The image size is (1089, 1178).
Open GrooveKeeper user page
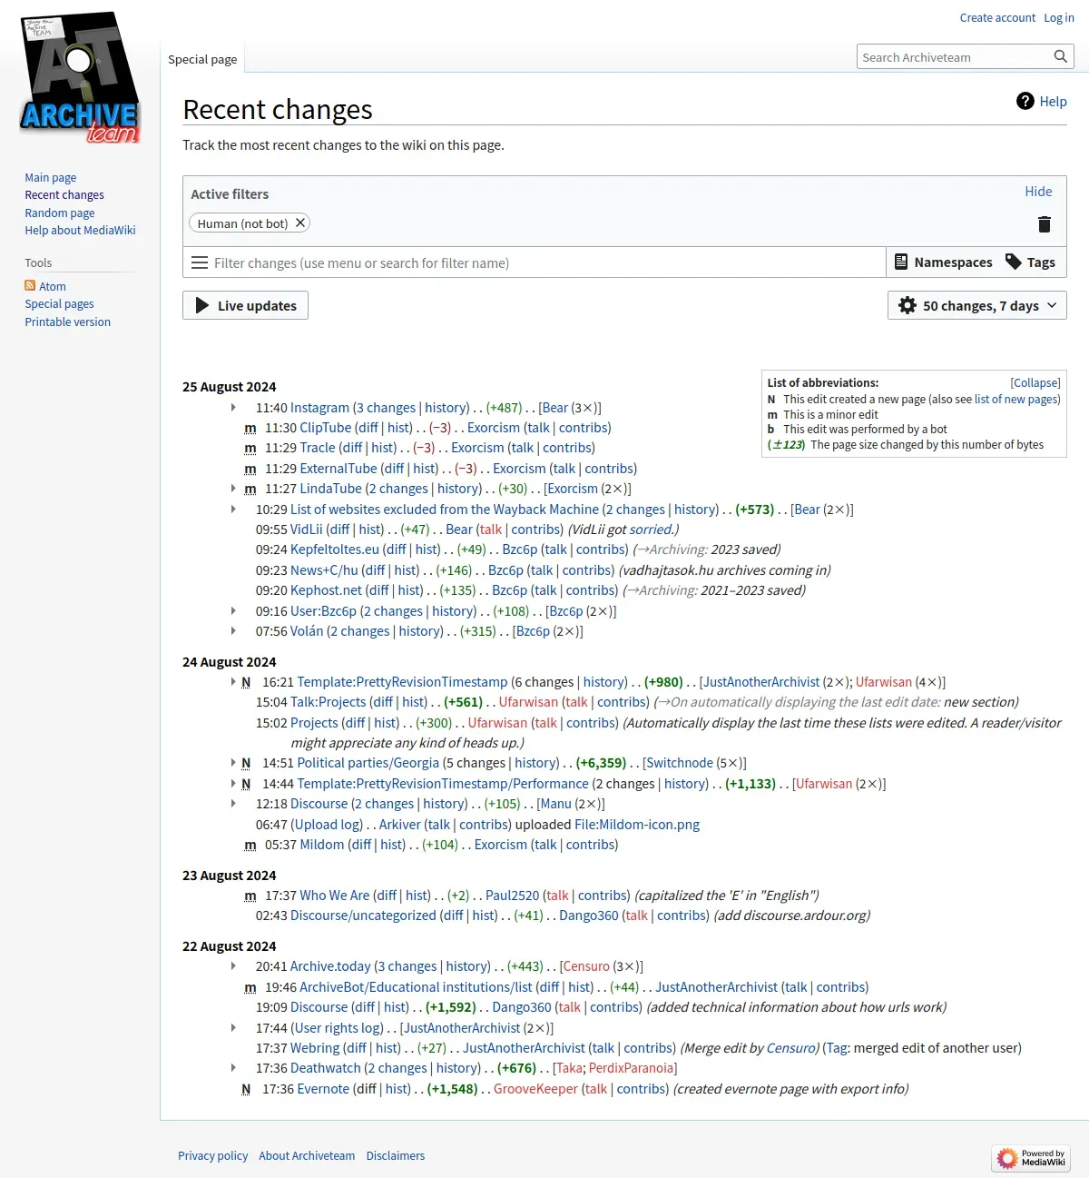click(535, 1089)
